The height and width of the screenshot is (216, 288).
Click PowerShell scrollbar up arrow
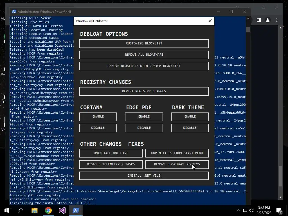coord(248,19)
